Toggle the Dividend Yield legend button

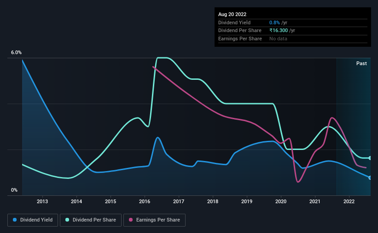point(33,220)
